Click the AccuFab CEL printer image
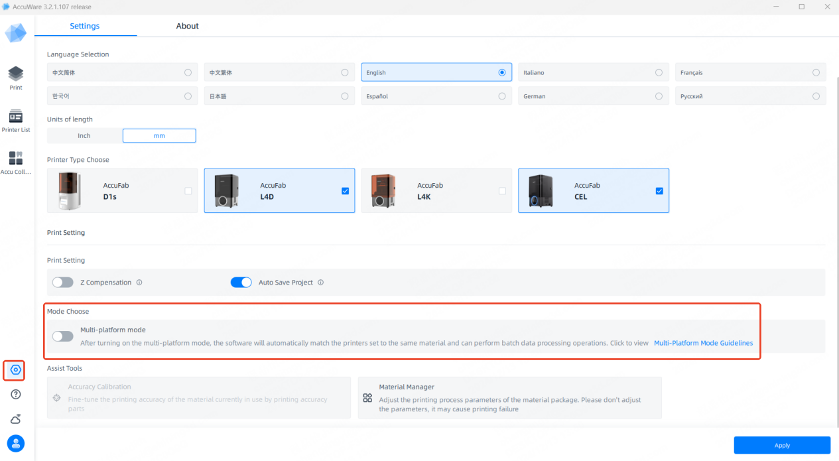839x461 pixels. click(541, 190)
